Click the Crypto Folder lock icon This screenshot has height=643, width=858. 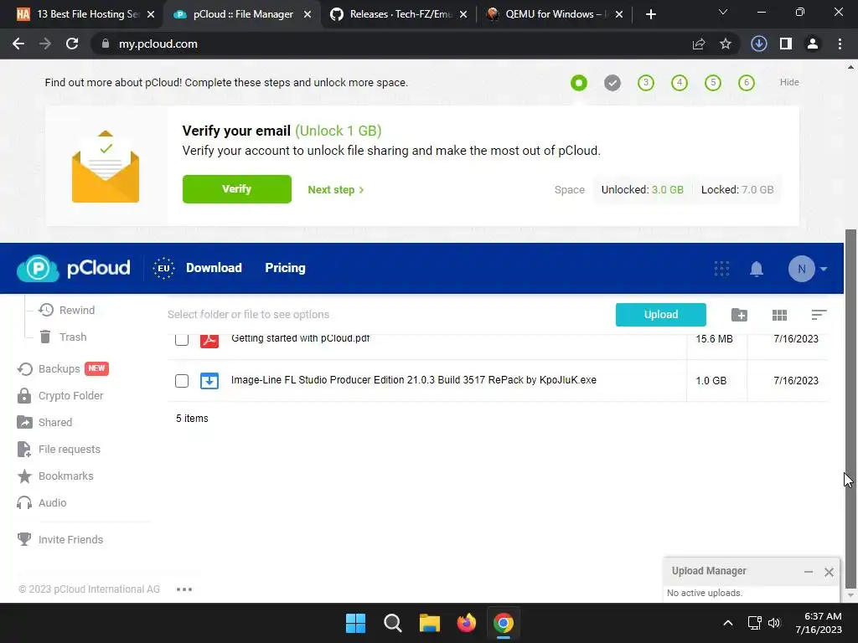tap(24, 395)
